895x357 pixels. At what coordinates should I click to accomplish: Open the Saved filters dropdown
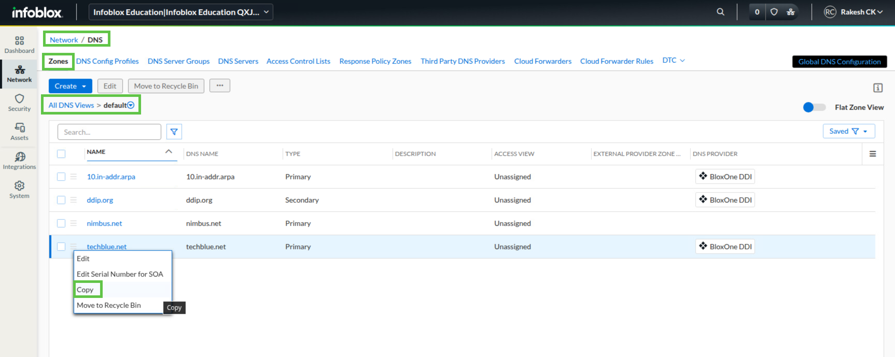848,131
